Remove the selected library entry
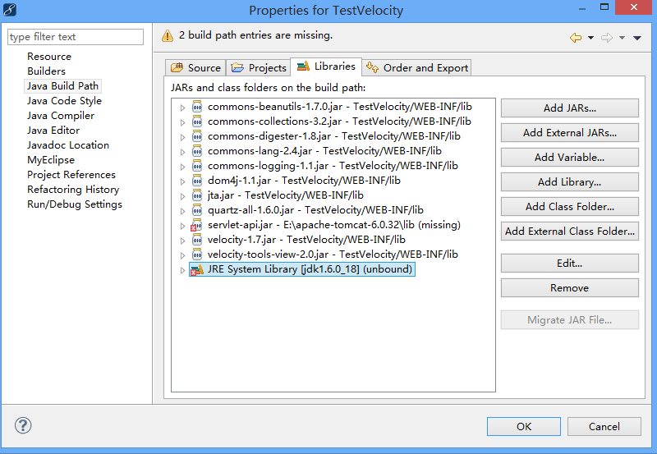The width and height of the screenshot is (657, 454). click(x=569, y=288)
